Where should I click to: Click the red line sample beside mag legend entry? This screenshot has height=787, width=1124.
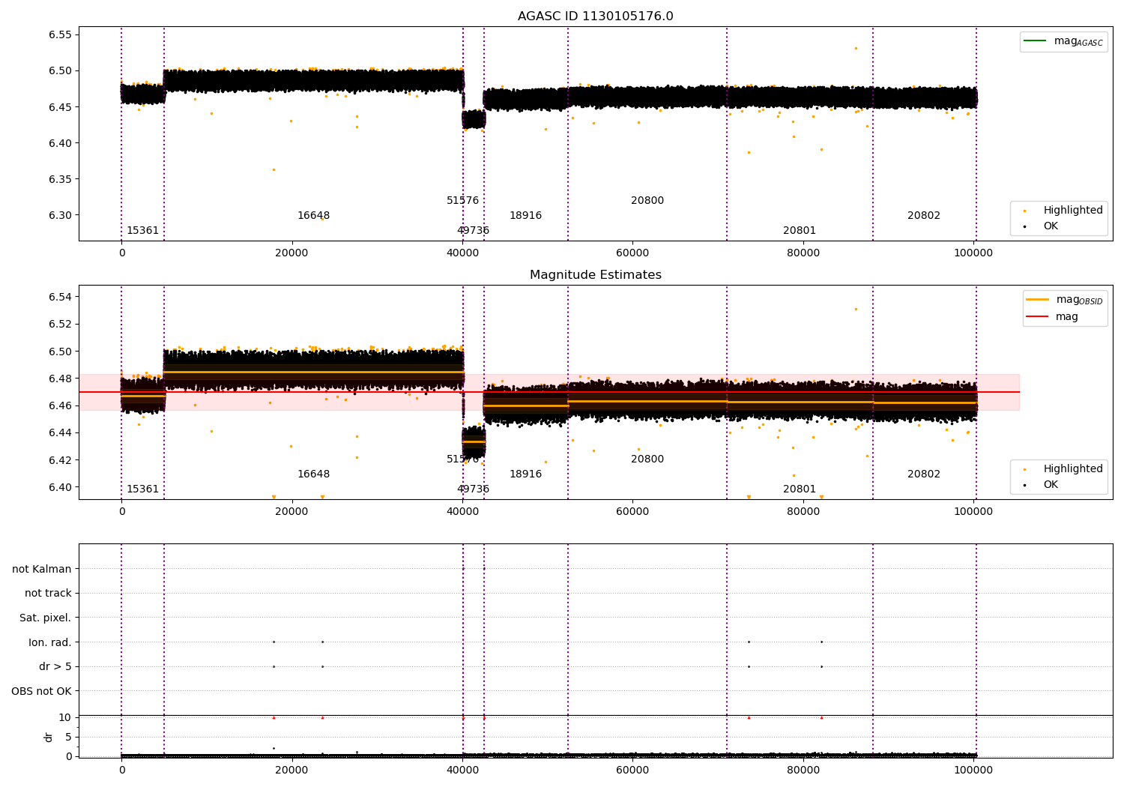pyautogui.click(x=1037, y=317)
